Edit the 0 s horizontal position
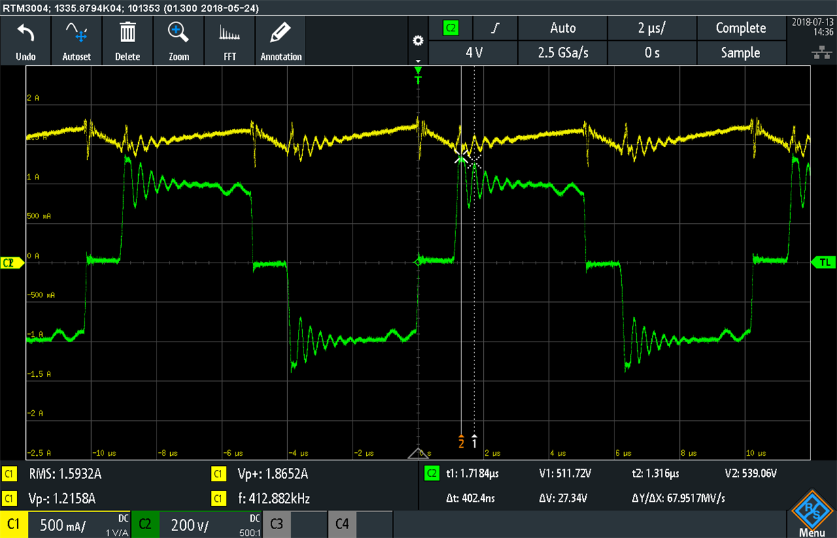This screenshot has height=538, width=837. (652, 52)
